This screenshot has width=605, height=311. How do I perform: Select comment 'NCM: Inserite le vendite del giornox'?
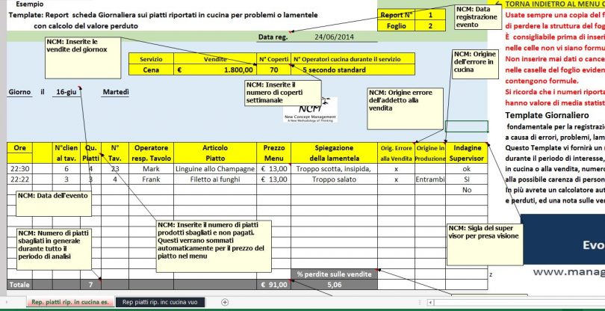click(83, 58)
